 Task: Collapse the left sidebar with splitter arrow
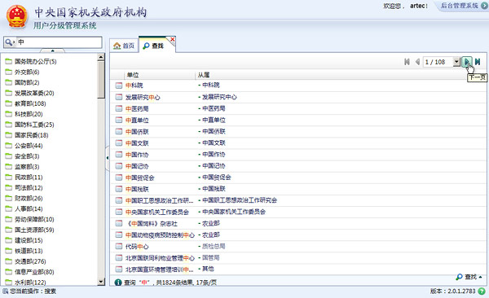[108, 158]
